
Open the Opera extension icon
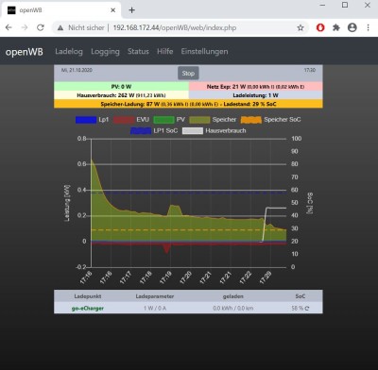tap(320, 27)
